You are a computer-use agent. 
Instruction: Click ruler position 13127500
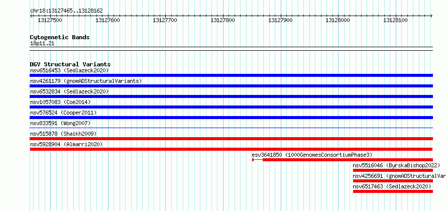50,20
